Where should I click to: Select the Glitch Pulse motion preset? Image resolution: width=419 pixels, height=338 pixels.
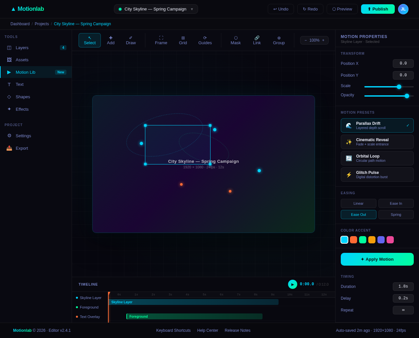pyautogui.click(x=377, y=174)
